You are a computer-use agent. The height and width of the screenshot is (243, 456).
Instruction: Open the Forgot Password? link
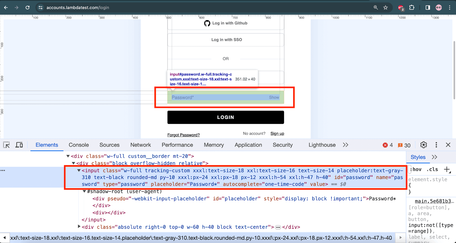(x=184, y=135)
